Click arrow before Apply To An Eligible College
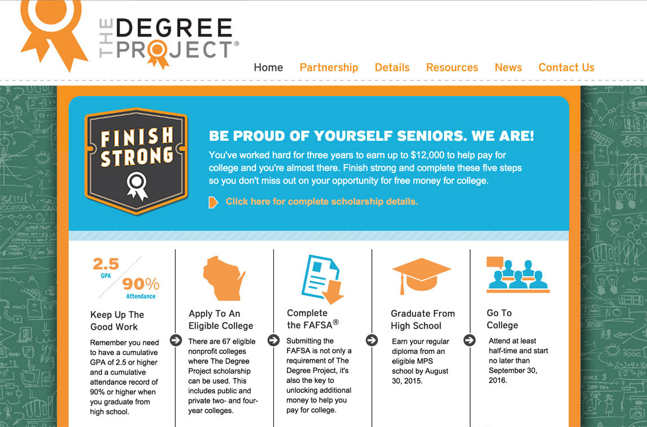The width and height of the screenshot is (647, 427). tap(176, 340)
